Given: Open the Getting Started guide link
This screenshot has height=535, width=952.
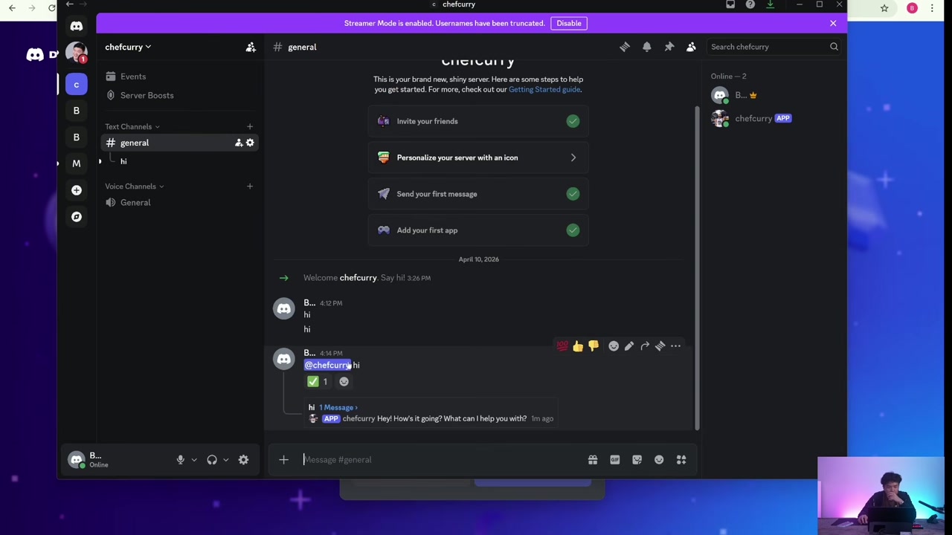Looking at the screenshot, I should [544, 89].
